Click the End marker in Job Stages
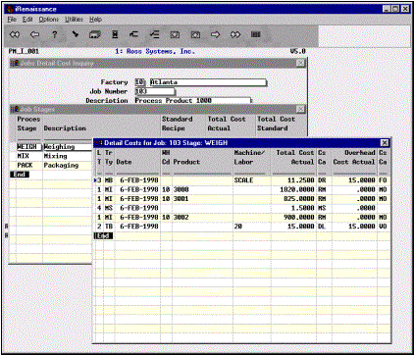414x355 pixels. point(20,175)
